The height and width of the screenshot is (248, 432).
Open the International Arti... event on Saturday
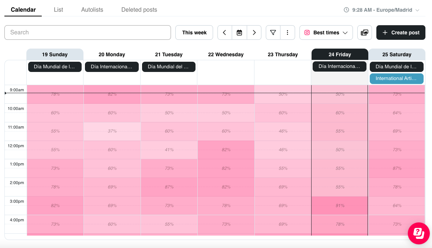click(396, 79)
